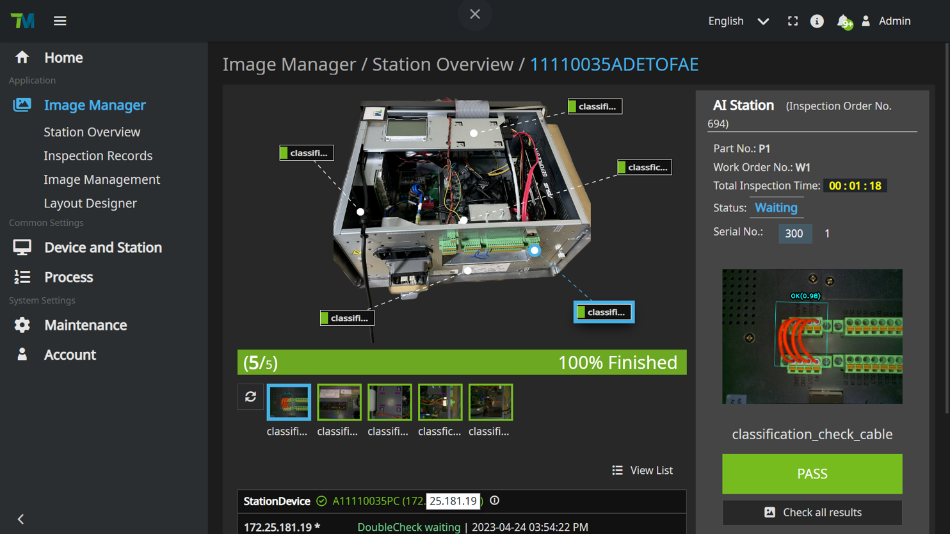950x534 pixels.
Task: Click the StationDevice info icon
Action: point(495,501)
